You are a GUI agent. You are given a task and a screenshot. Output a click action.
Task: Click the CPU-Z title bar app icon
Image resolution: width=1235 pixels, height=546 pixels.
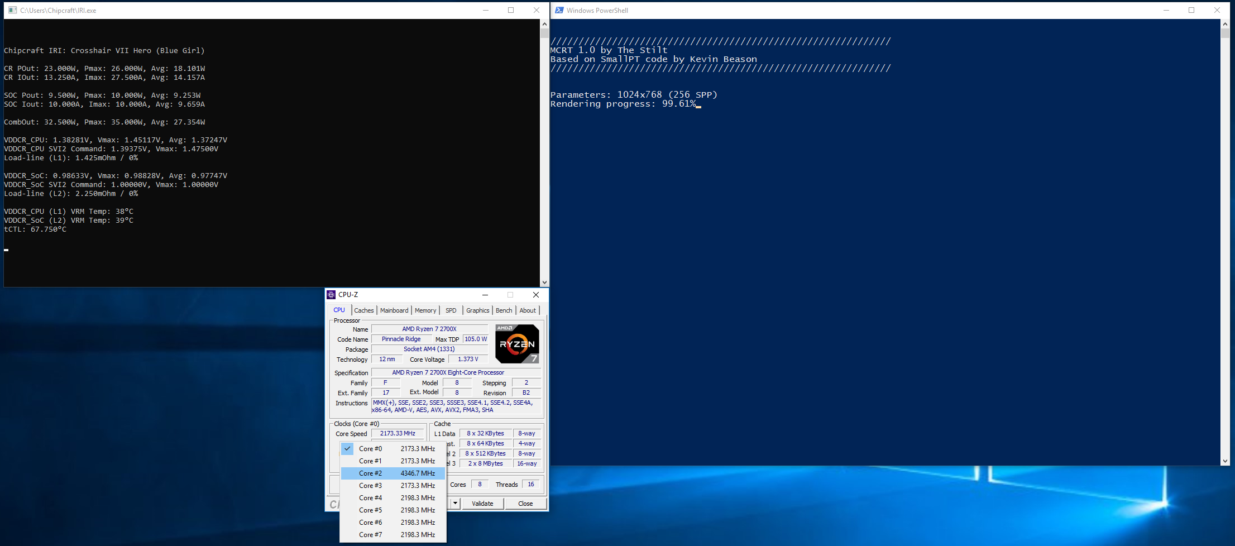pyautogui.click(x=331, y=295)
